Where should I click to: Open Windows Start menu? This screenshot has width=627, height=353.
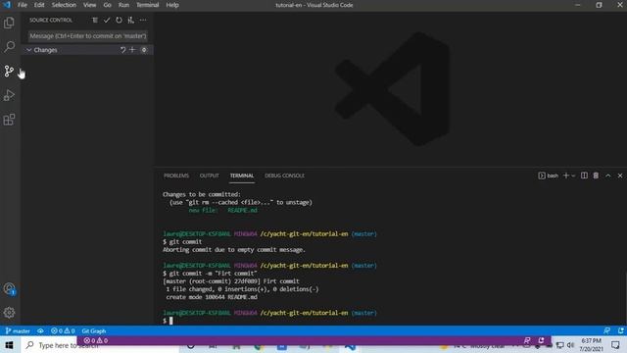click(9, 345)
